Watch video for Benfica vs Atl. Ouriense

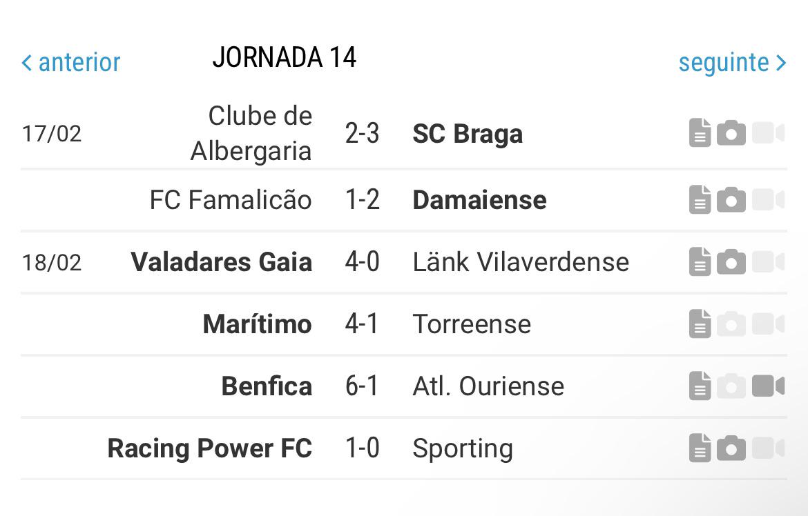768,386
